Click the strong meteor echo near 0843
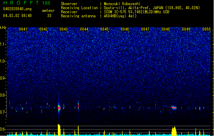Viewport: 214px width, 136px height. (x=59, y=108)
